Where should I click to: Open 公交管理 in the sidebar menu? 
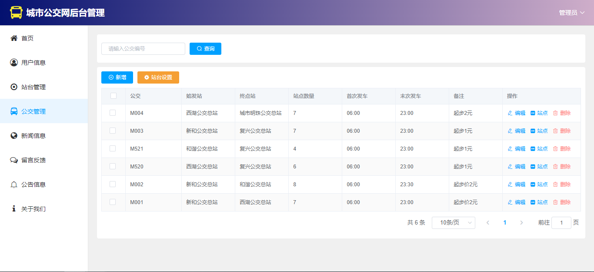33,111
